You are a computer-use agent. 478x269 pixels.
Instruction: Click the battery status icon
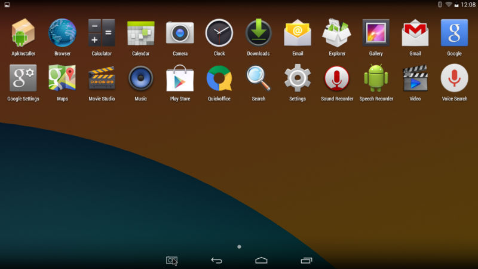(456, 5)
